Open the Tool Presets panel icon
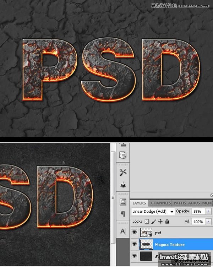The image size is (213, 267). click(x=123, y=173)
